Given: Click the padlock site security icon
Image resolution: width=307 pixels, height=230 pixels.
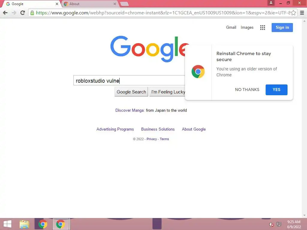Looking at the screenshot, I should (x=32, y=13).
